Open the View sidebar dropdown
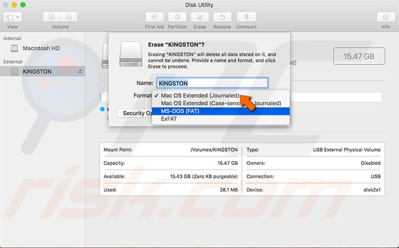Viewport: 399px width, 248px height. point(12,17)
